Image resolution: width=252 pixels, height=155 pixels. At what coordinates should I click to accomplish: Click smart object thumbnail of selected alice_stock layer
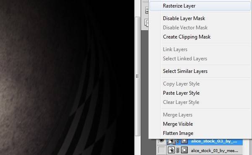click(x=171, y=141)
